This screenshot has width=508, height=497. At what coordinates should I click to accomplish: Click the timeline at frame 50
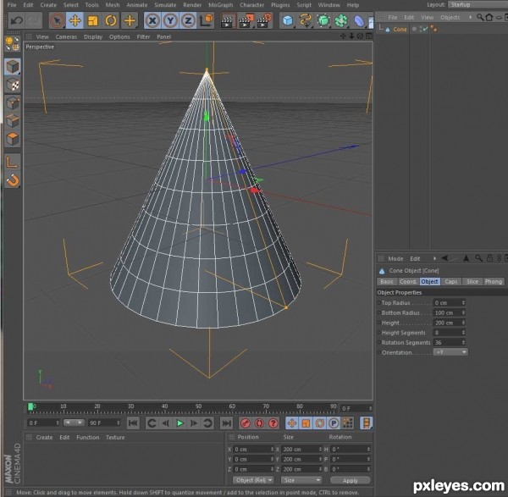point(199,409)
